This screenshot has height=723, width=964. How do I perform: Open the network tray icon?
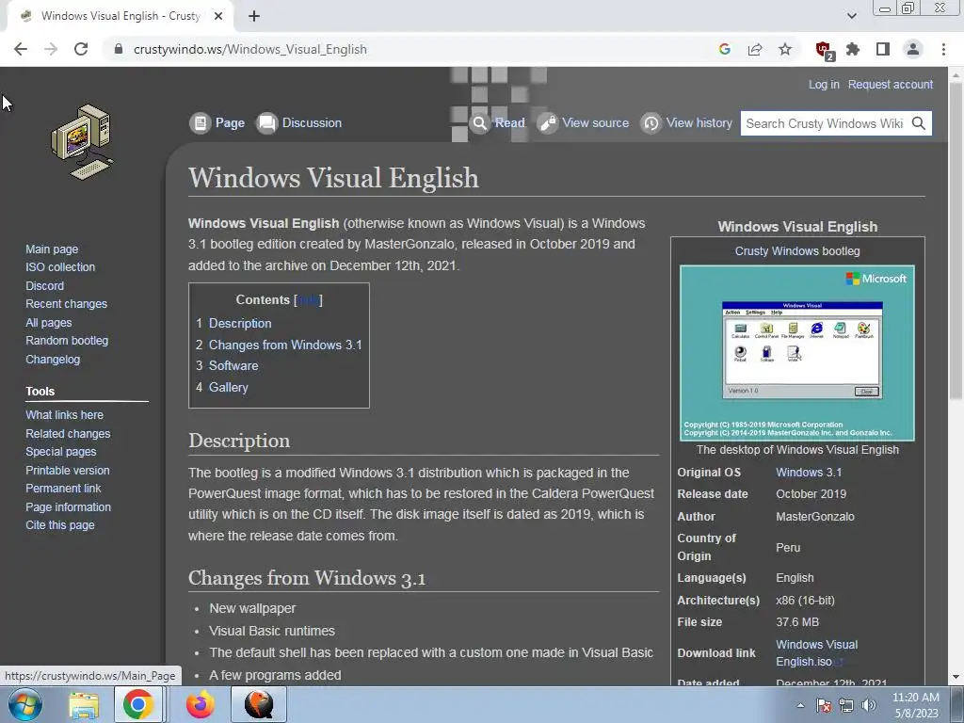(846, 705)
